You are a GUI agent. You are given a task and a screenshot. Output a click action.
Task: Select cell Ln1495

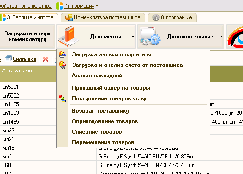click(28, 122)
